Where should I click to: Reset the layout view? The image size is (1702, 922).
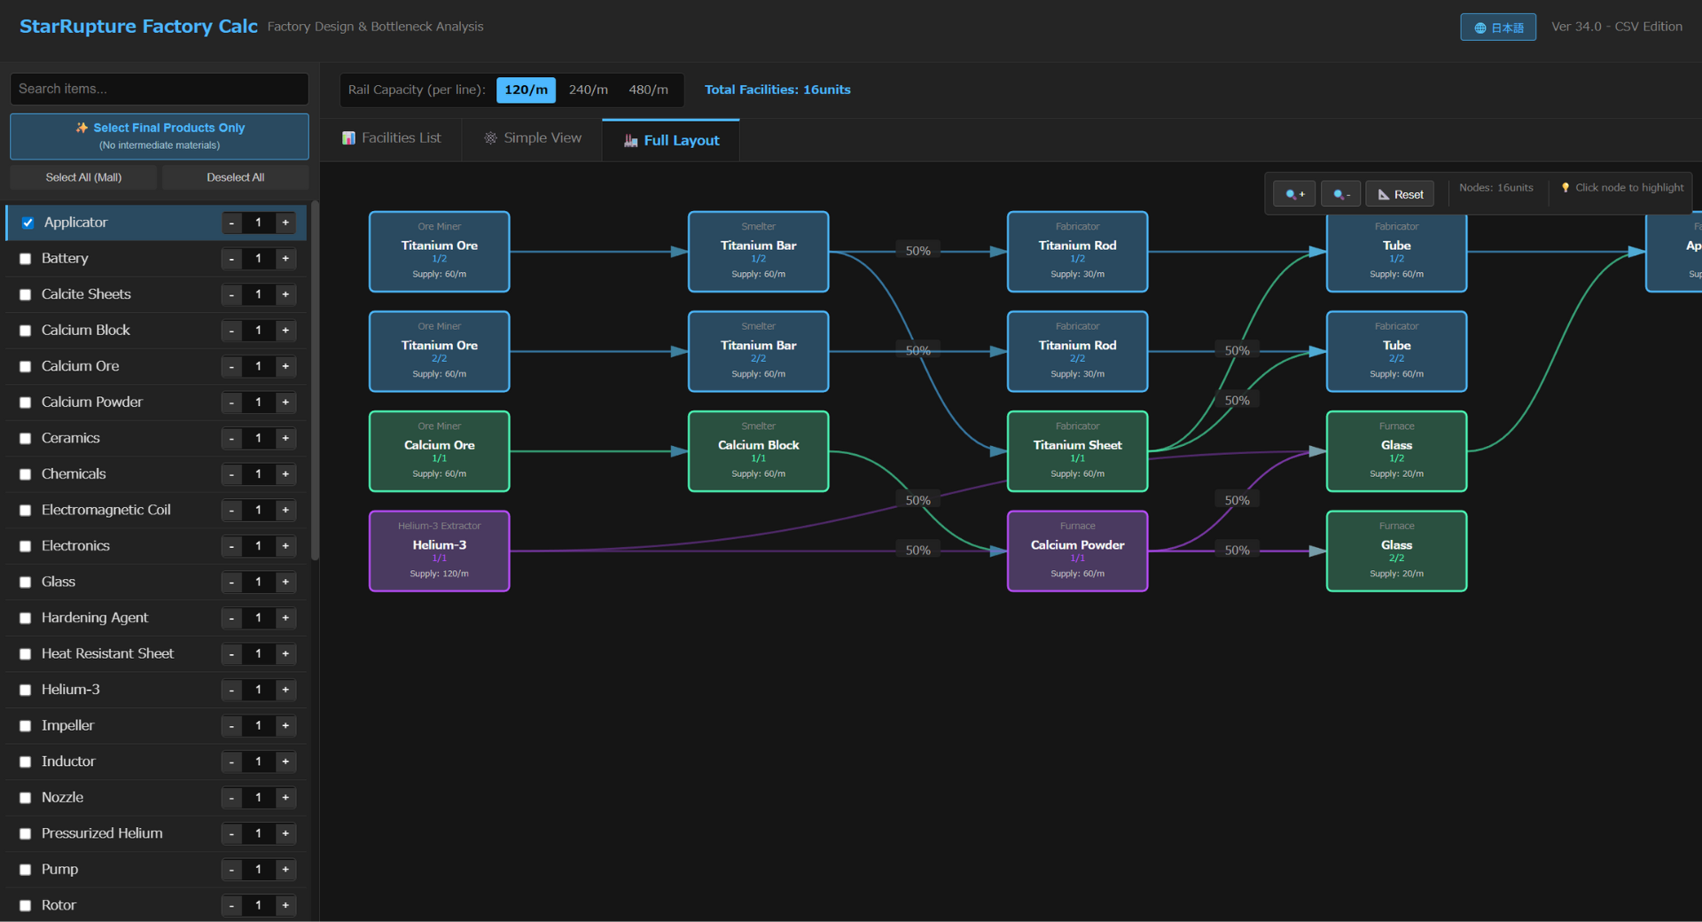1400,194
